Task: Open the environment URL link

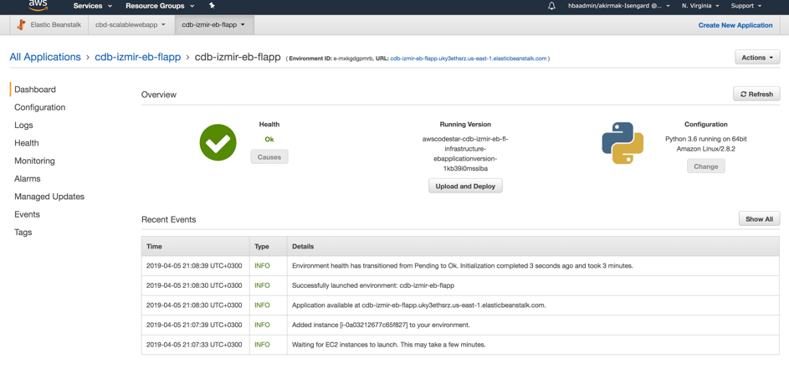Action: click(x=469, y=59)
